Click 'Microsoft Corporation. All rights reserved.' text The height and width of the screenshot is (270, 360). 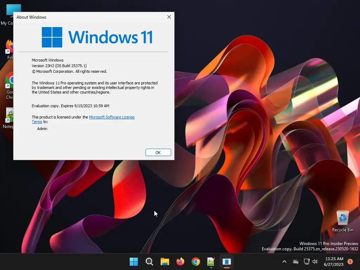(x=70, y=71)
